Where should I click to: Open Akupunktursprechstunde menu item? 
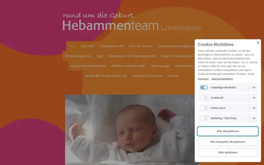[88, 66]
